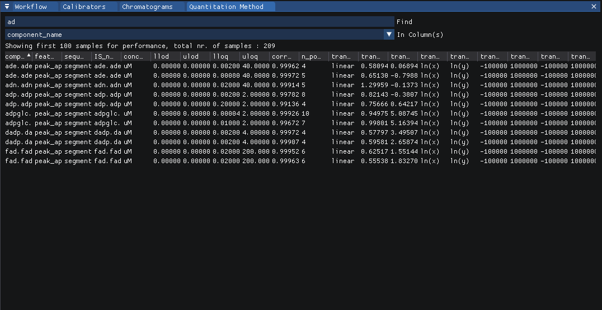Select intercept value -0.3807
The image size is (602, 310).
(x=404, y=94)
